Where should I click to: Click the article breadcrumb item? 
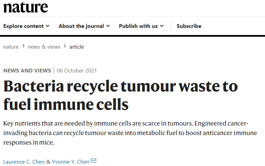click(x=76, y=47)
